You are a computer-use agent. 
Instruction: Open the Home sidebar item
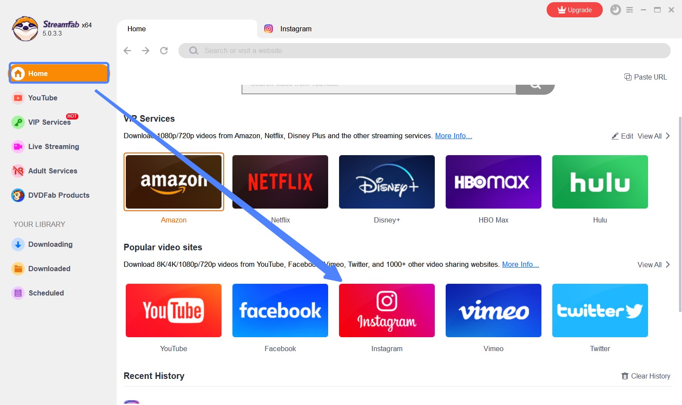59,73
